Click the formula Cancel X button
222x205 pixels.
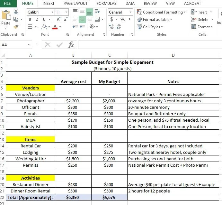[48, 45]
